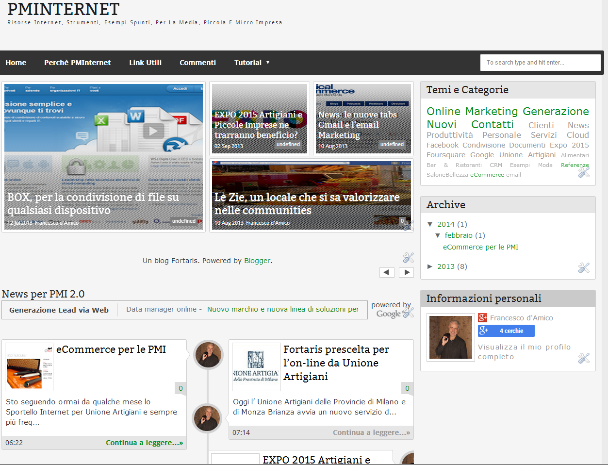
Task: Open the Commenti menu item
Action: tap(198, 63)
